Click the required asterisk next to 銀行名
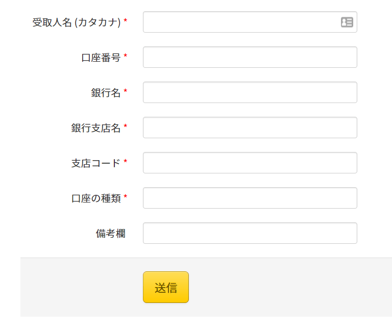Screen dimensions: 392x330 tap(125, 91)
